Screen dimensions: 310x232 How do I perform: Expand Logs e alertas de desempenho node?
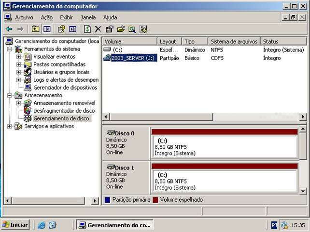pos(18,80)
